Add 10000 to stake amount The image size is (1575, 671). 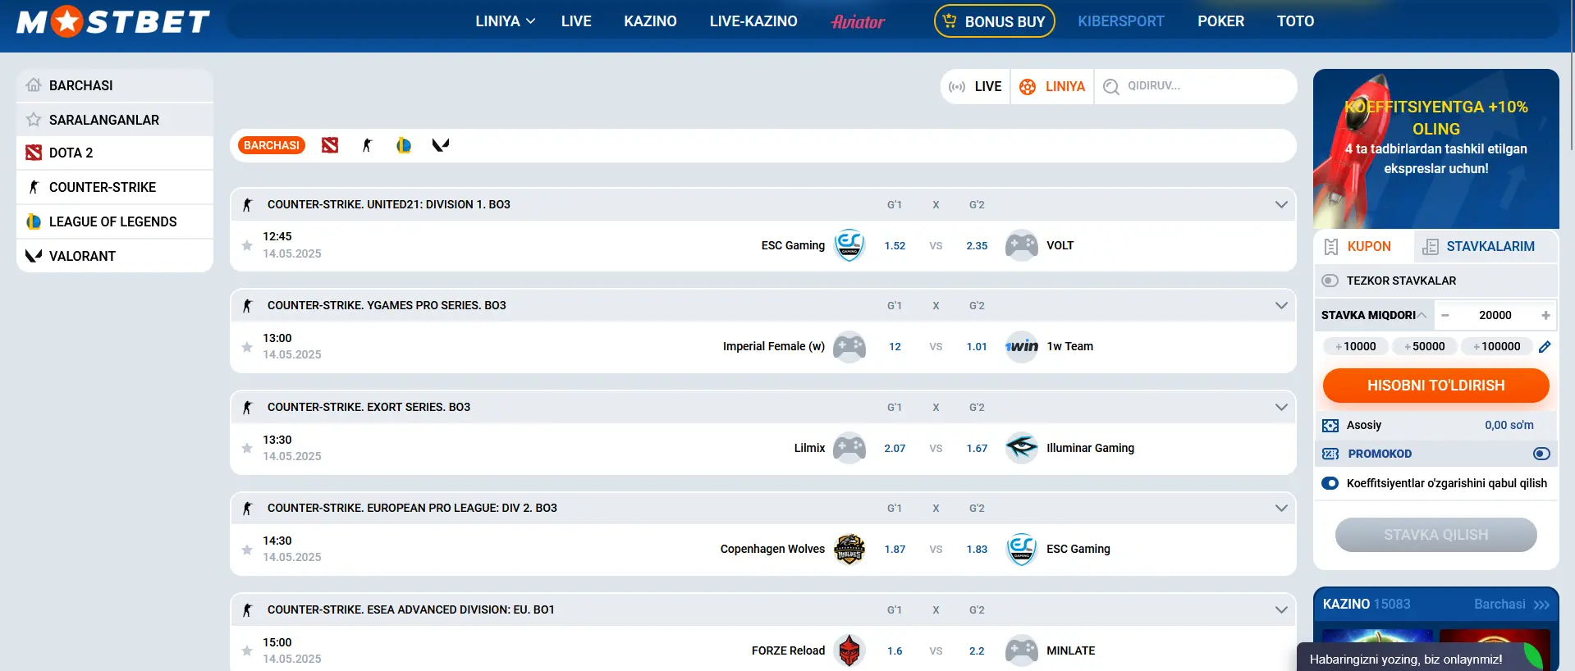pos(1356,346)
